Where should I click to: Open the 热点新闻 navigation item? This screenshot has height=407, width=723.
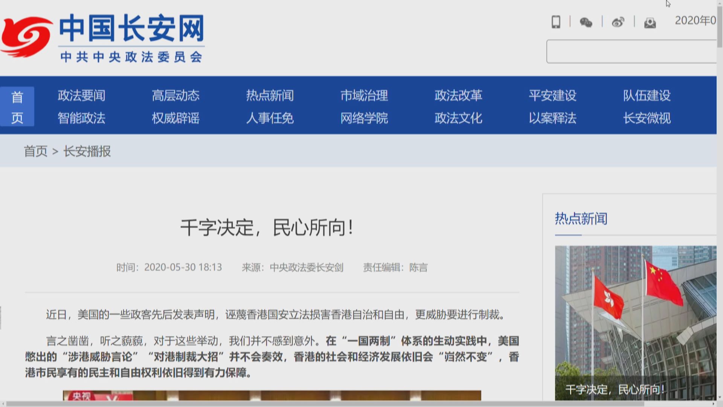270,96
